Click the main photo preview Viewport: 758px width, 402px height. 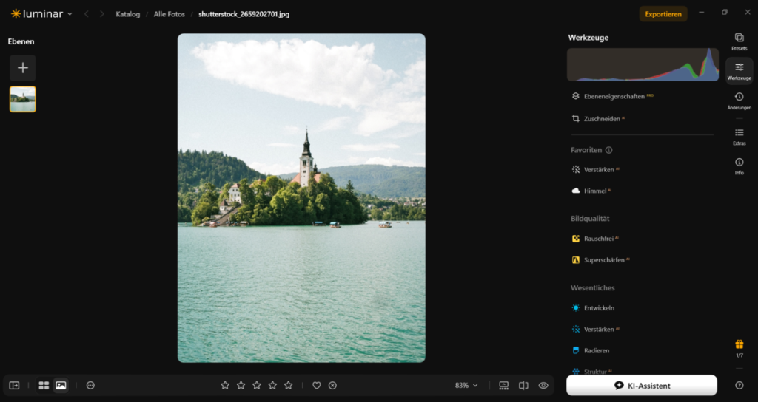point(301,198)
